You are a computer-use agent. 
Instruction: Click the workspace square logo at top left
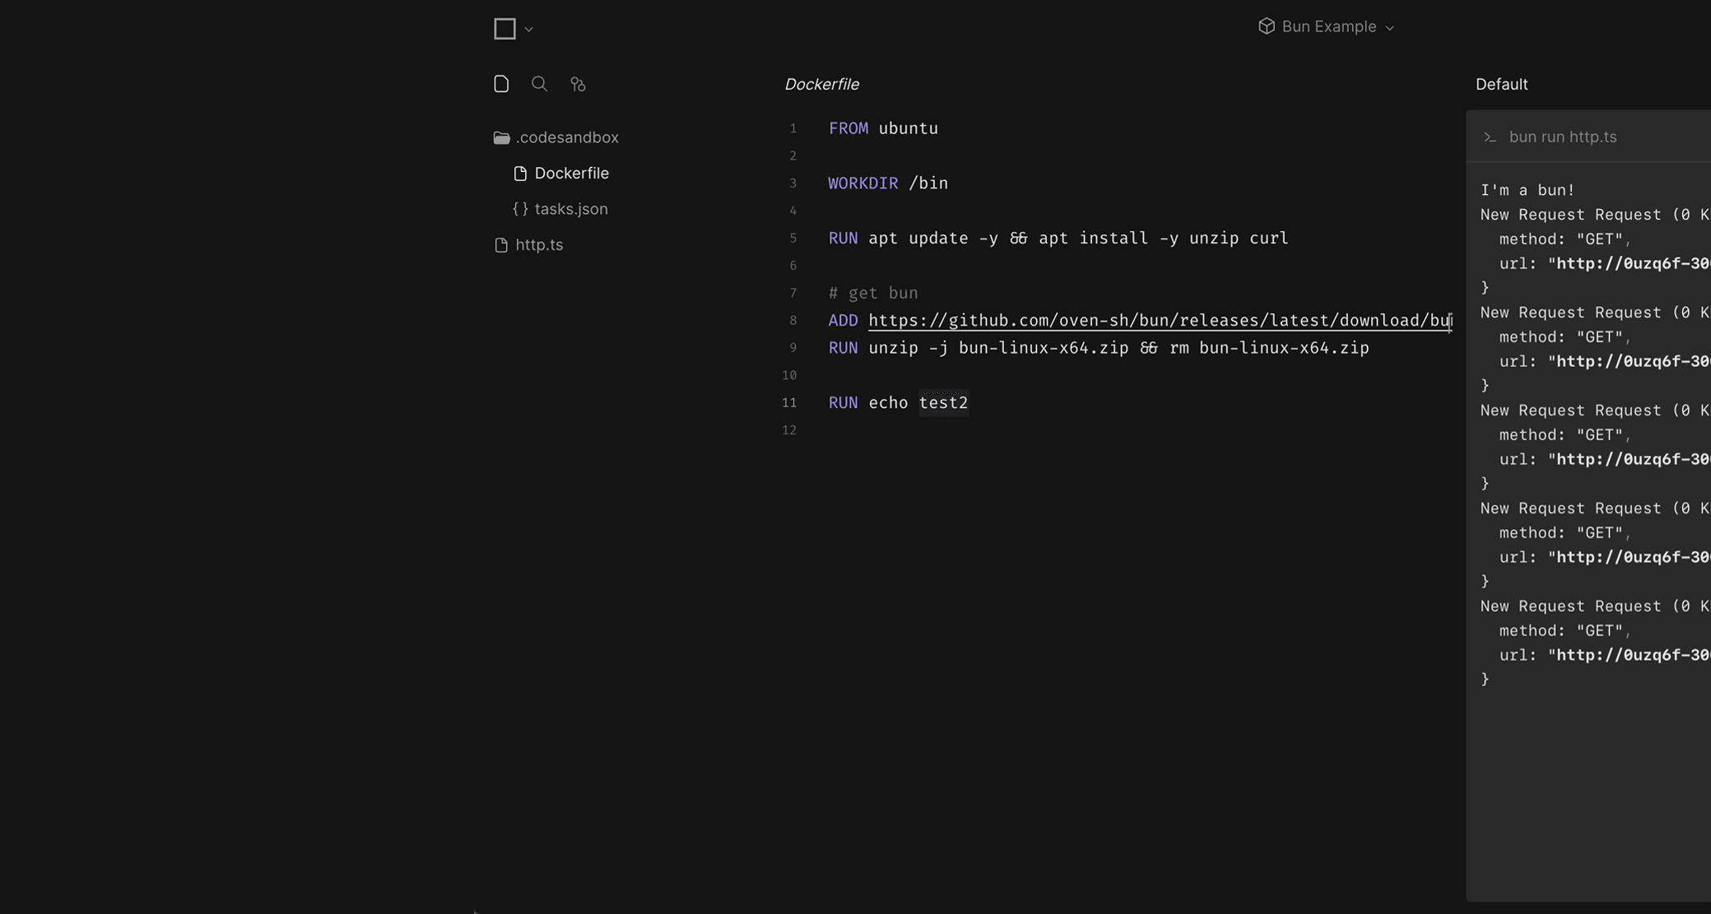pyautogui.click(x=504, y=28)
